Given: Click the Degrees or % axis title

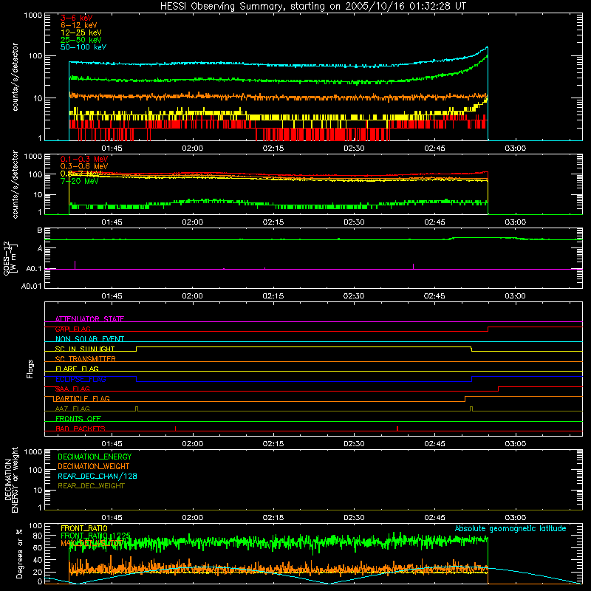Looking at the screenshot, I should 19,553.
